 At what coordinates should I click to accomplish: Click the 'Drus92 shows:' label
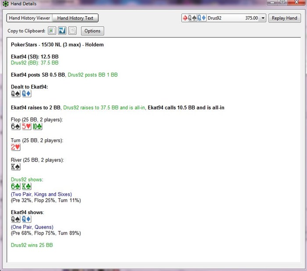click(27, 179)
